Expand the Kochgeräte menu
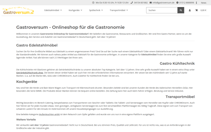This screenshot has height=132, width=211. pyautogui.click(x=75, y=10)
